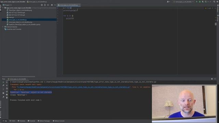Image resolution: width=219 pixels, height=123 pixels.
Task: Select none_type_is_not_iterable.py in tree
Action: click(17, 20)
